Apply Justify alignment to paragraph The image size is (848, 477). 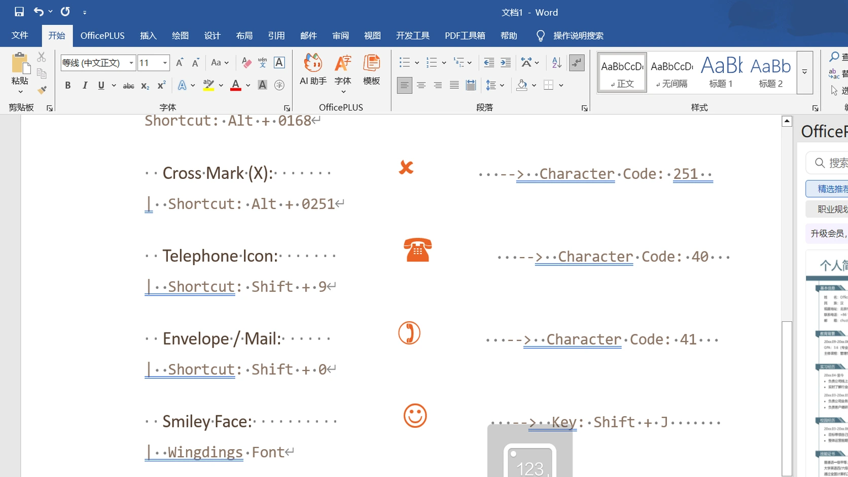454,85
